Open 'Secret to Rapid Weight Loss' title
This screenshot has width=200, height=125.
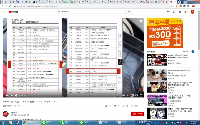tap(180, 84)
